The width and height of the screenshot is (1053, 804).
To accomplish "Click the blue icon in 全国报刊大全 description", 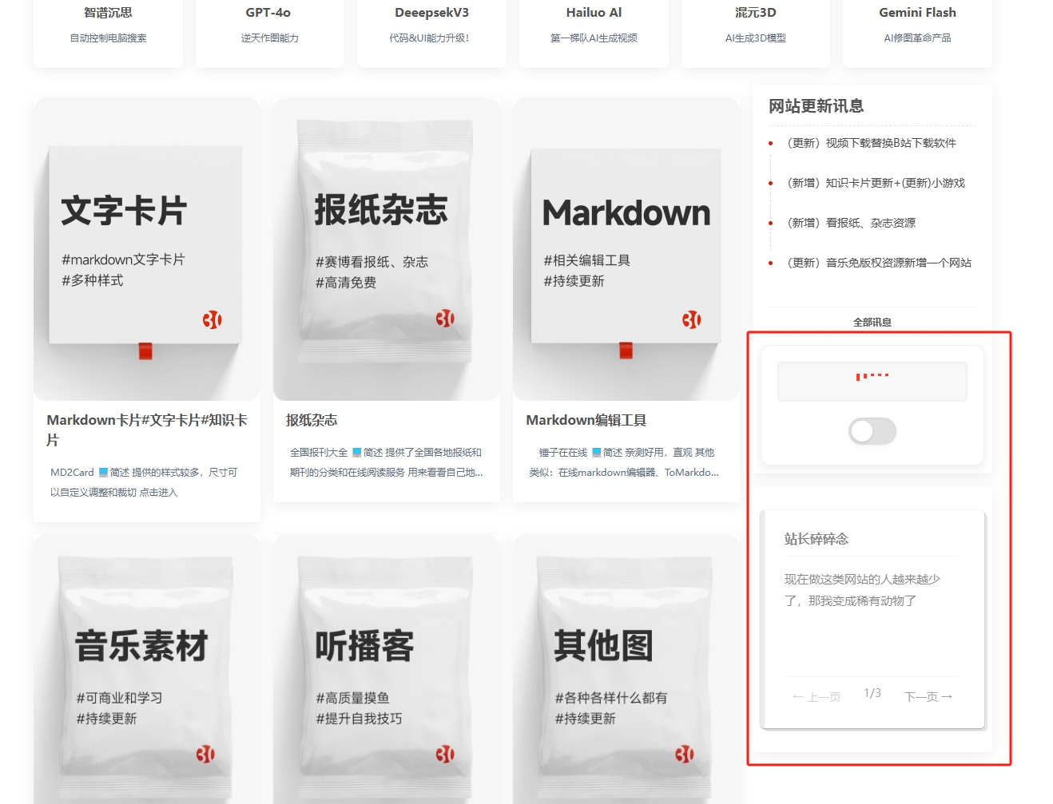I will tap(357, 453).
